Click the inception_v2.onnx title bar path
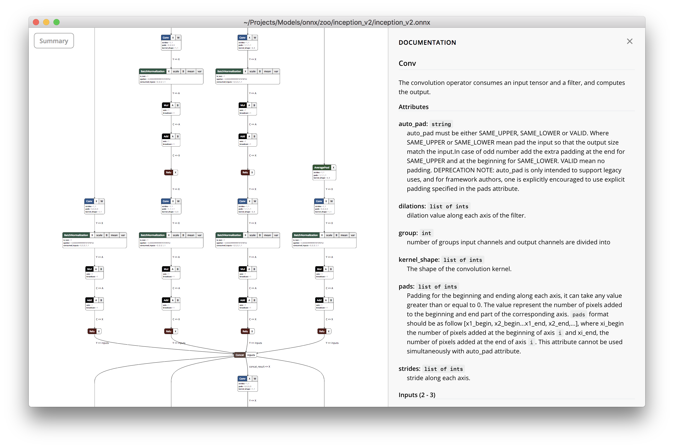The image size is (674, 448). [337, 22]
